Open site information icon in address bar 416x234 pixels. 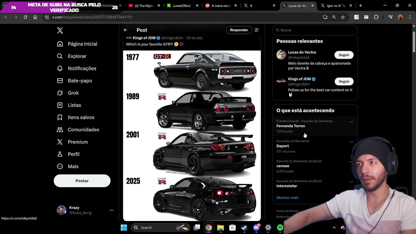47,17
